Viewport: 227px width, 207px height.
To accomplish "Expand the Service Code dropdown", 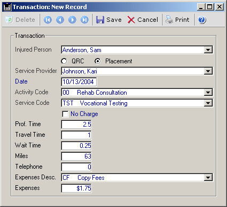I will [x=208, y=103].
